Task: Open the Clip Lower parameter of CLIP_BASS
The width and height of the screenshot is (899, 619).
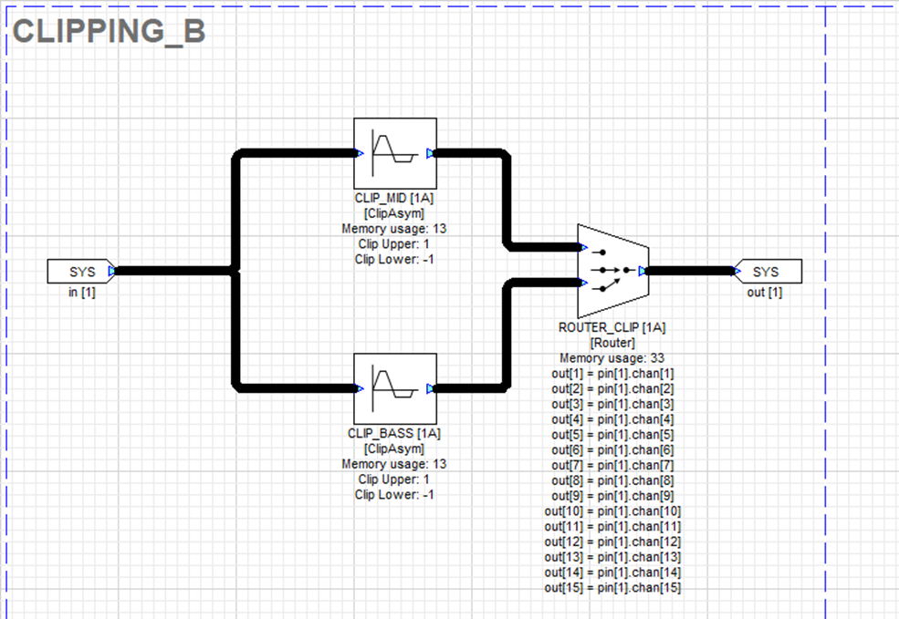Action: pos(394,494)
